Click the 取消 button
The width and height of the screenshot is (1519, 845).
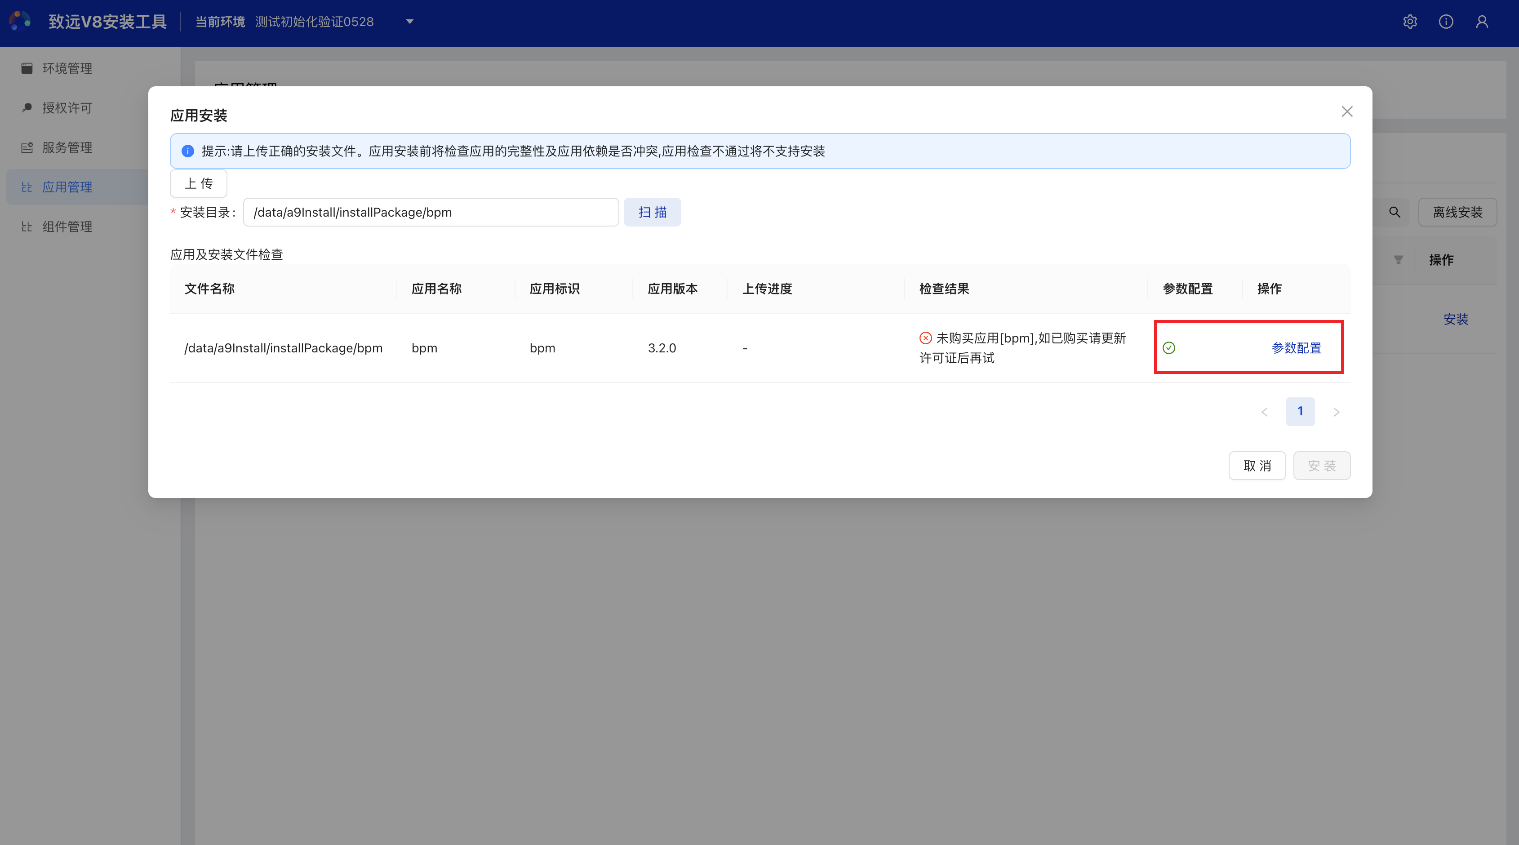pyautogui.click(x=1257, y=466)
